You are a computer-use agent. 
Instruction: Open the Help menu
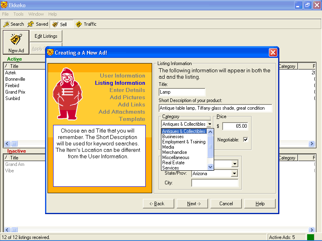53,14
